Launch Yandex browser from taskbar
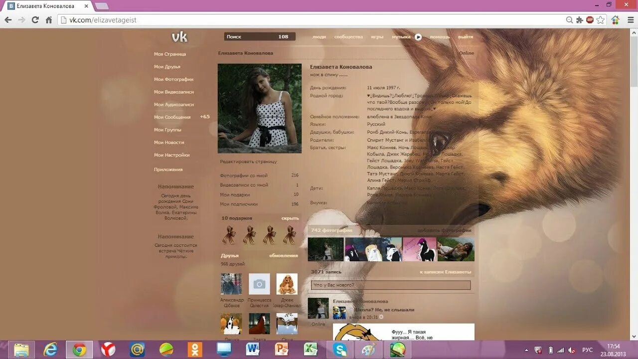Screen dimensions: 638x359 108,350
